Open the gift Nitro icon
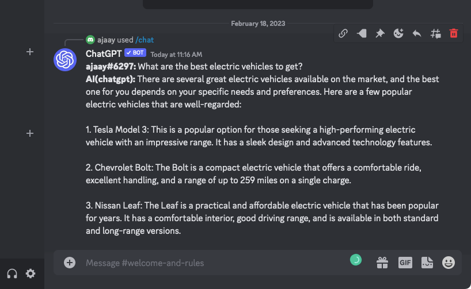 (x=382, y=263)
